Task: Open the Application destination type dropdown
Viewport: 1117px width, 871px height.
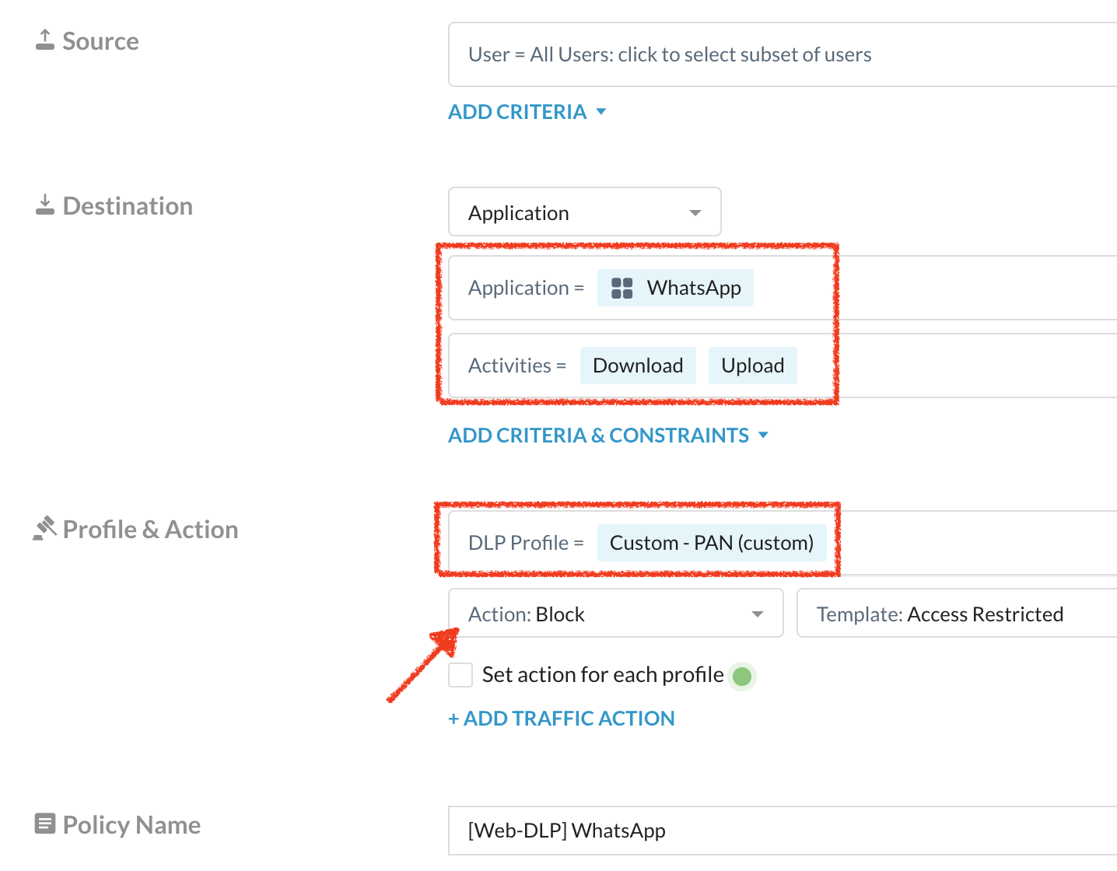Action: pos(585,212)
